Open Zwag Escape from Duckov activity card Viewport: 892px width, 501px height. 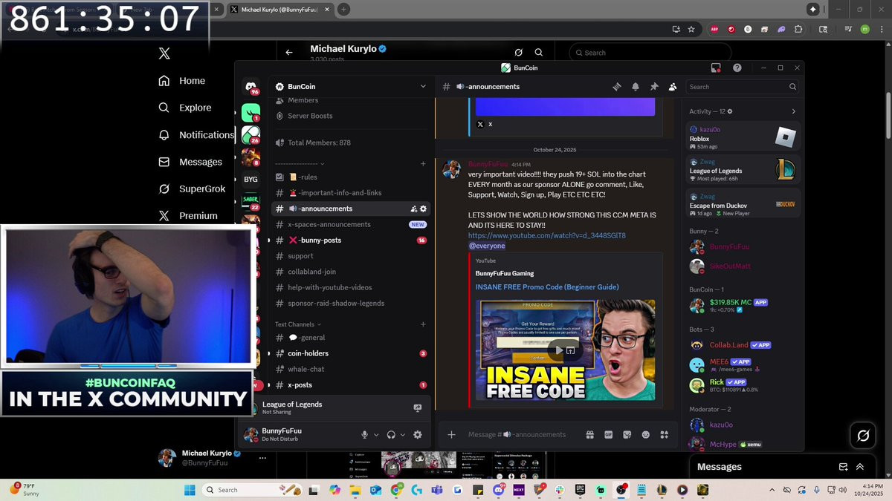[743, 203]
